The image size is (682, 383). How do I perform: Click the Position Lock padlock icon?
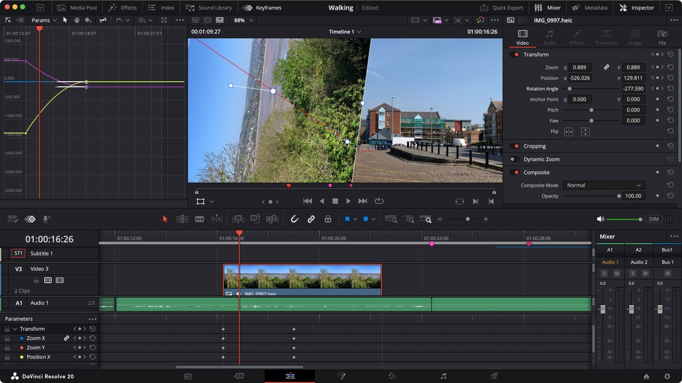click(x=327, y=219)
